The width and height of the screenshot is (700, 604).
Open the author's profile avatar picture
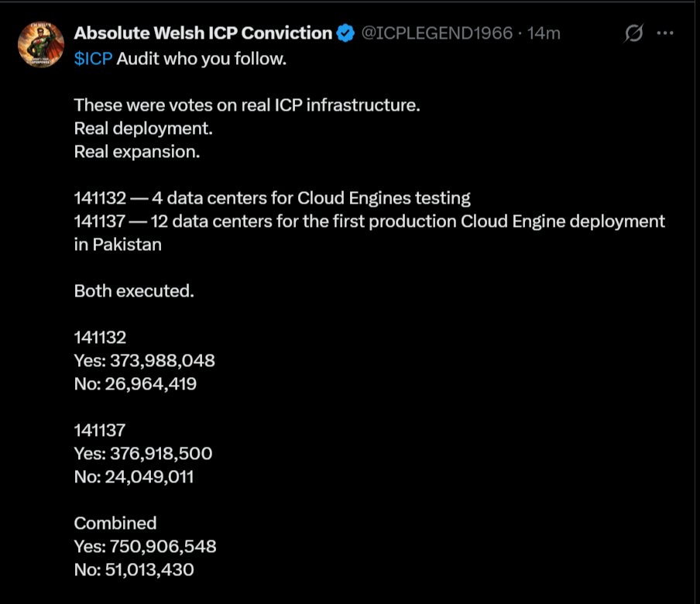40,44
